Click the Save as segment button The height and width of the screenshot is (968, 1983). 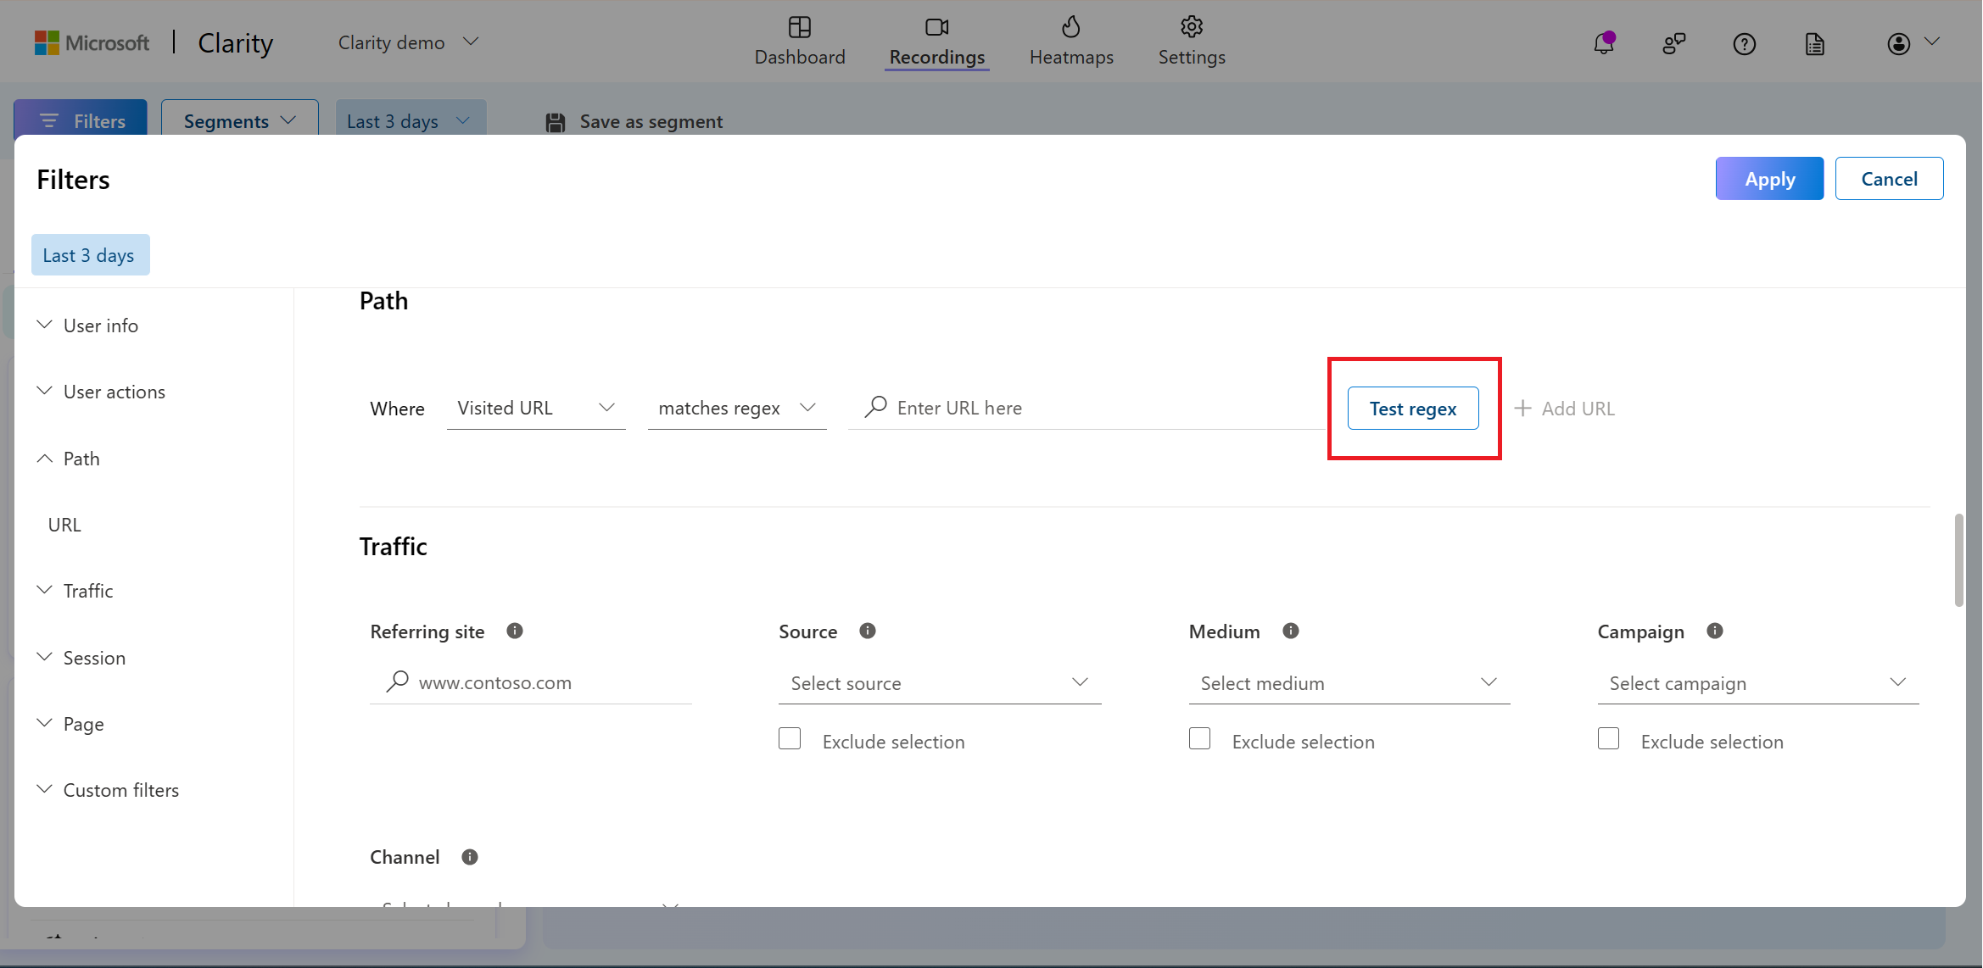point(634,122)
